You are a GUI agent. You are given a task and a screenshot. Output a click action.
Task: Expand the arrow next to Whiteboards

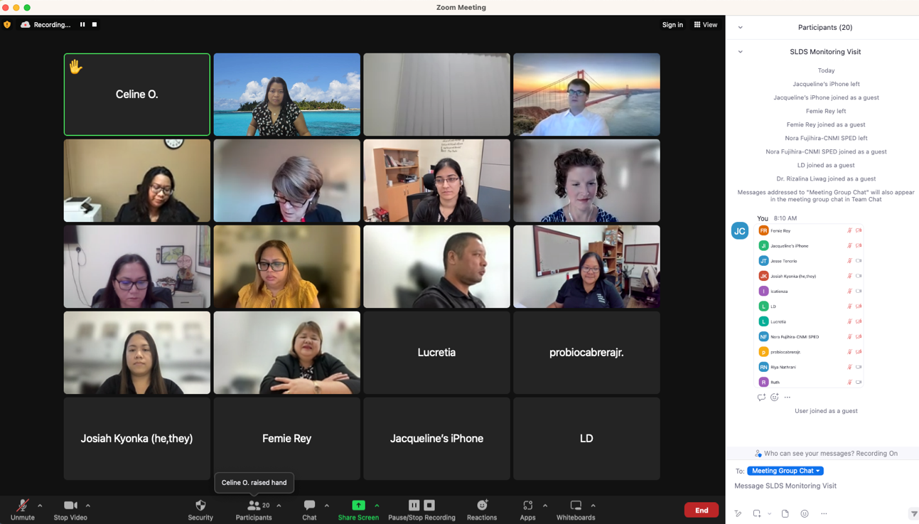pos(593,506)
